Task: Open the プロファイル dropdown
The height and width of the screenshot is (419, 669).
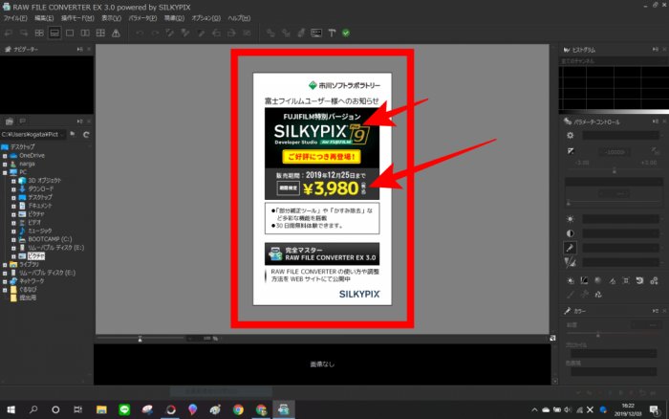Action: click(615, 354)
